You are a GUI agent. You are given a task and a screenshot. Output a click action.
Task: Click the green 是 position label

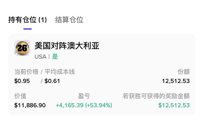pos(55,57)
